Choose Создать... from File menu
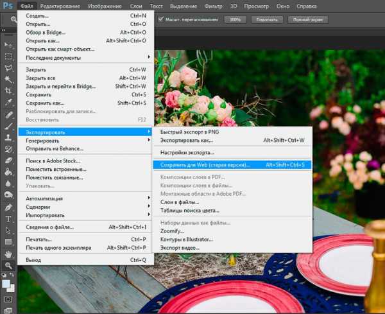385x314 pixels. (x=85, y=15)
